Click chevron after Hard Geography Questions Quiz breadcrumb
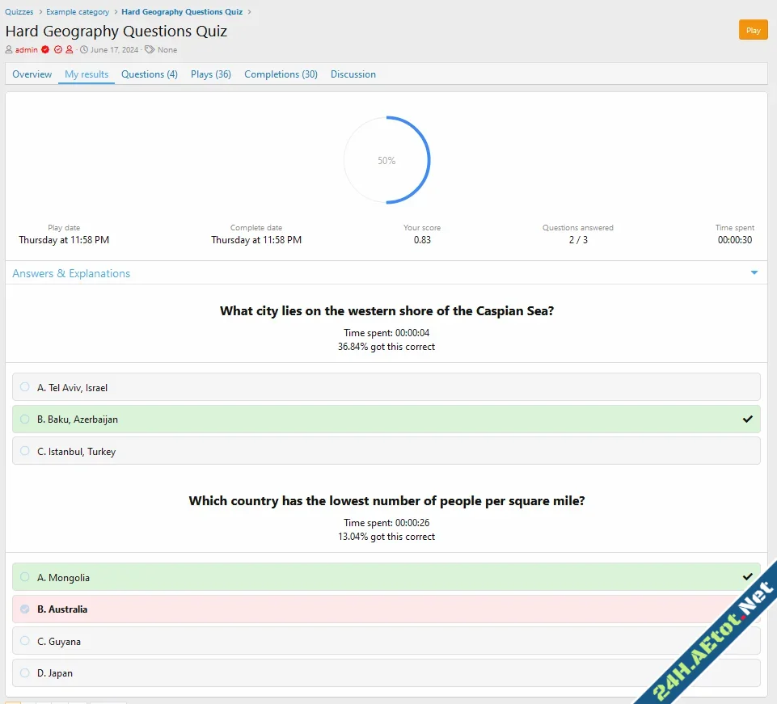The height and width of the screenshot is (704, 777). tap(250, 12)
